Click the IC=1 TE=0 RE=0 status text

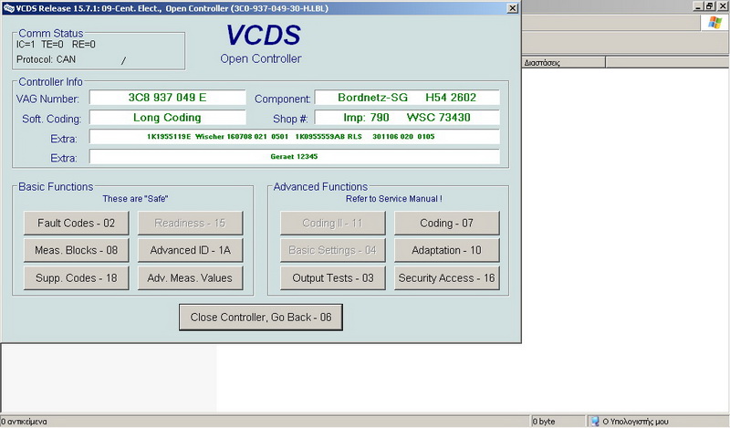56,45
